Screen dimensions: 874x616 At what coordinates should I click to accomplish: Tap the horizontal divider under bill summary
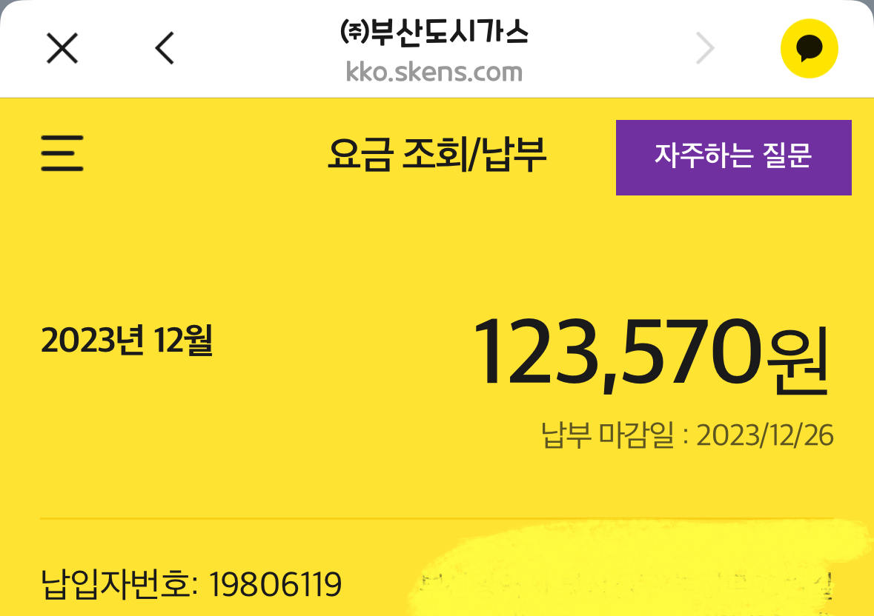point(437,518)
